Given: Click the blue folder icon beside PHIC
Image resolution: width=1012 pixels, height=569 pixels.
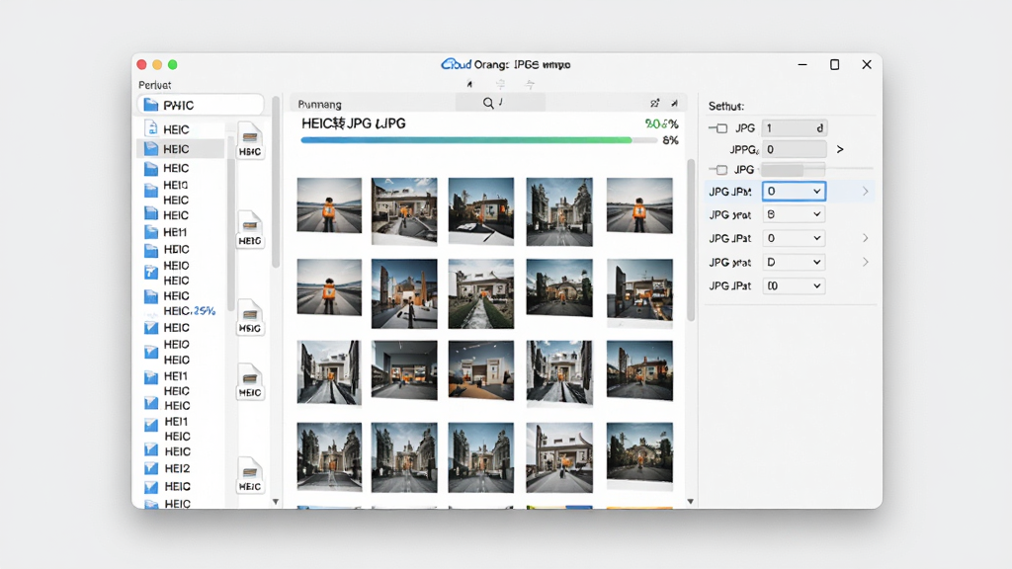Looking at the screenshot, I should coord(151,105).
